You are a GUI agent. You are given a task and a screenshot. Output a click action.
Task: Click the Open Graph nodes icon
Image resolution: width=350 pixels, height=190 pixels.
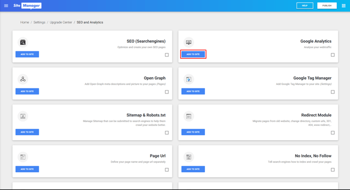click(x=23, y=79)
